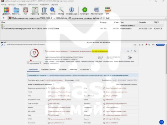Show archive Информация icon

(71, 11)
